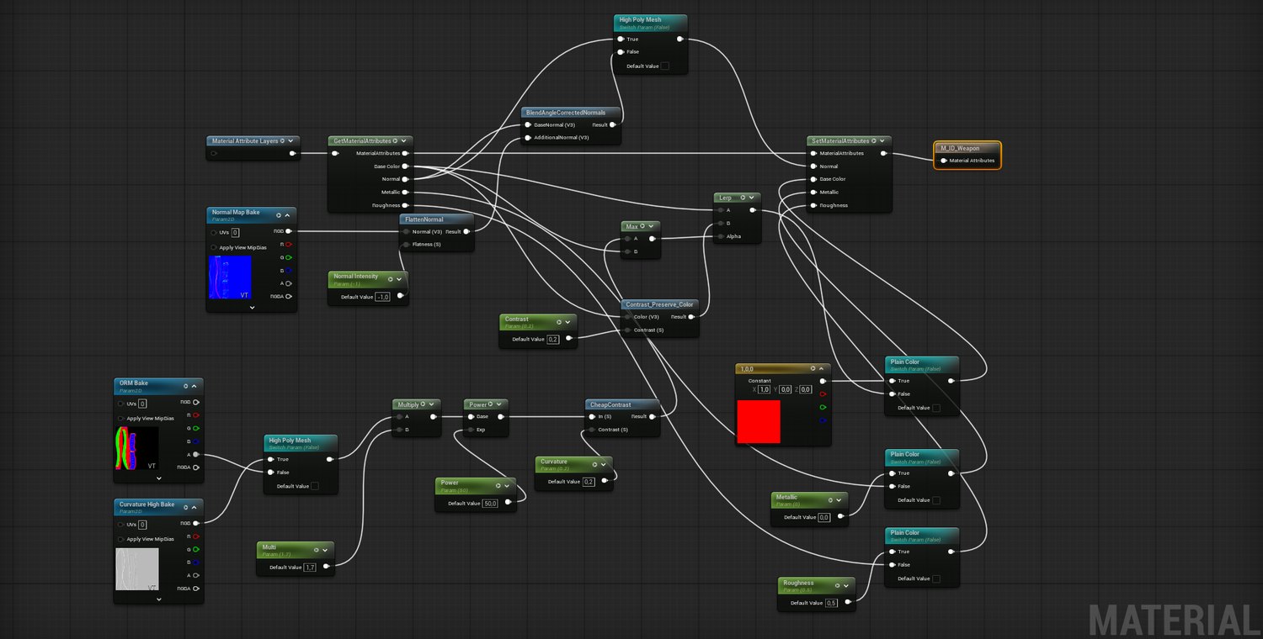This screenshot has height=639, width=1263.
Task: Click the green channel pin on 1,0,0 constant
Action: coord(823,407)
